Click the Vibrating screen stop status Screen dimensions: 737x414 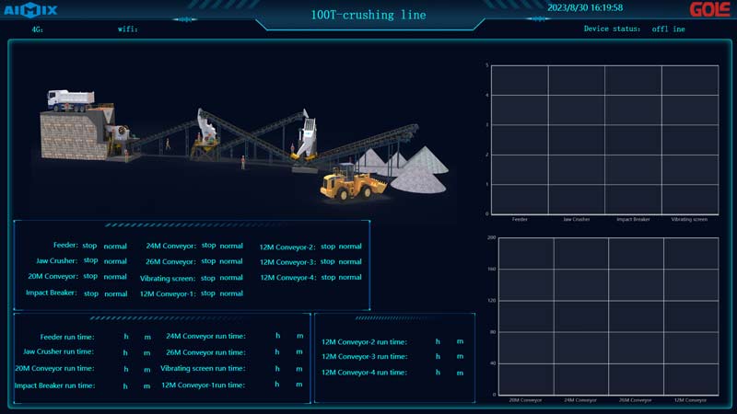(x=208, y=278)
